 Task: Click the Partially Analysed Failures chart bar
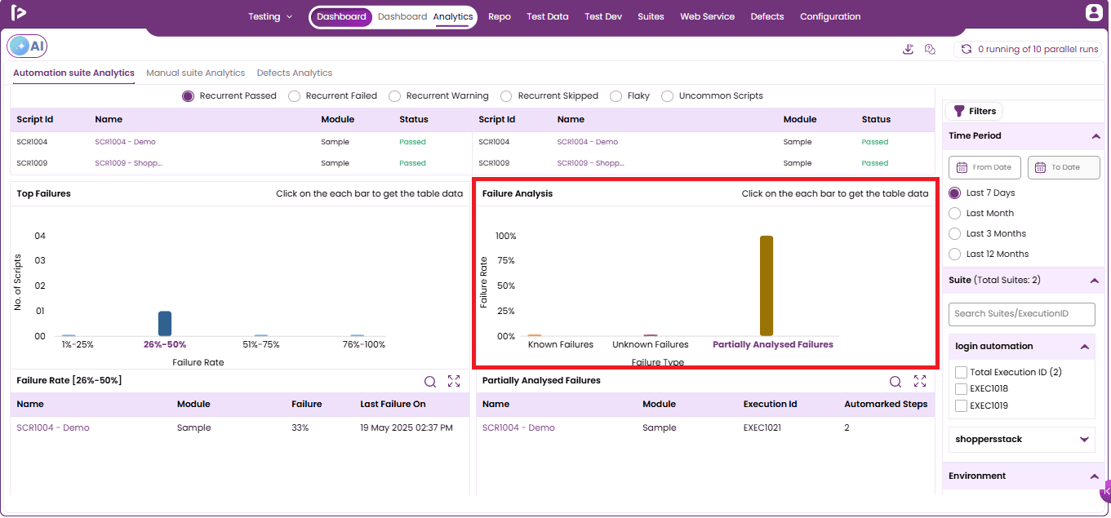(x=767, y=286)
